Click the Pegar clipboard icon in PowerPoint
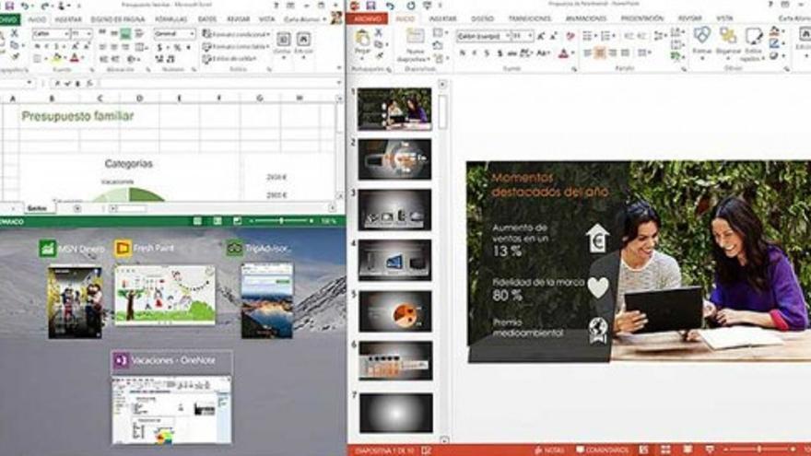811x456 pixels. tap(362, 39)
